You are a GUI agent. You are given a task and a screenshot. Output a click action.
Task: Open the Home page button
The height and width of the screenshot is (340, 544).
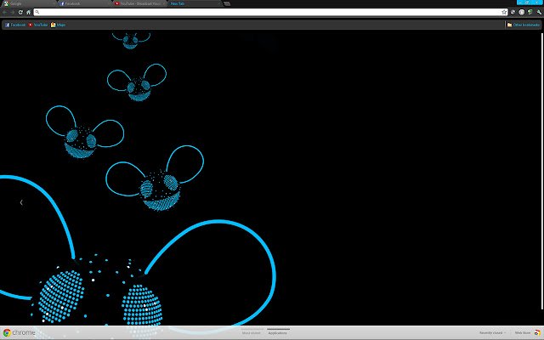(x=28, y=12)
